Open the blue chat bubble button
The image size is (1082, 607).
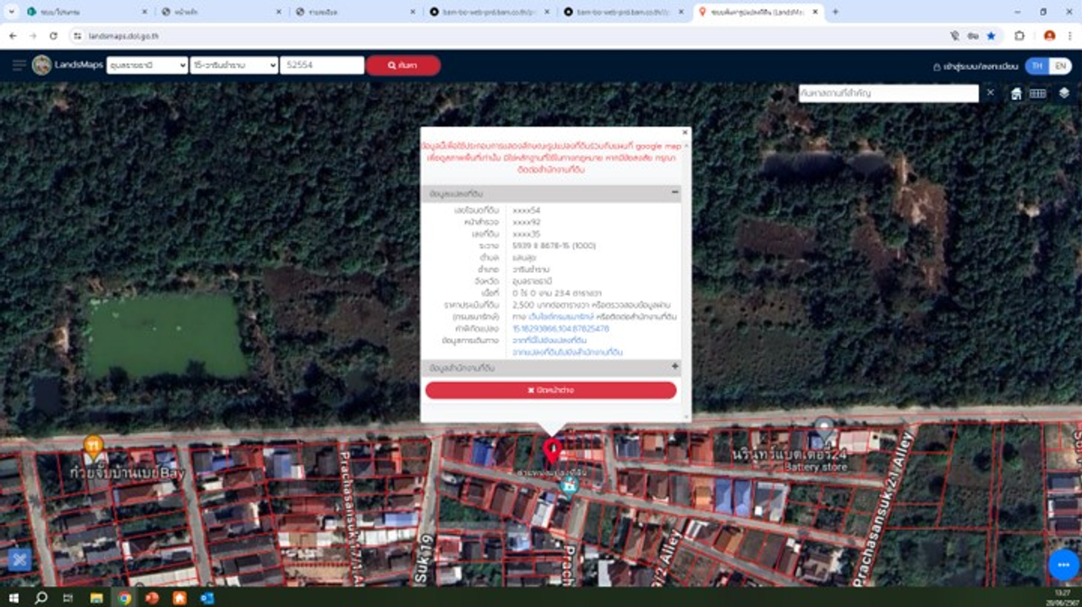(x=1063, y=565)
